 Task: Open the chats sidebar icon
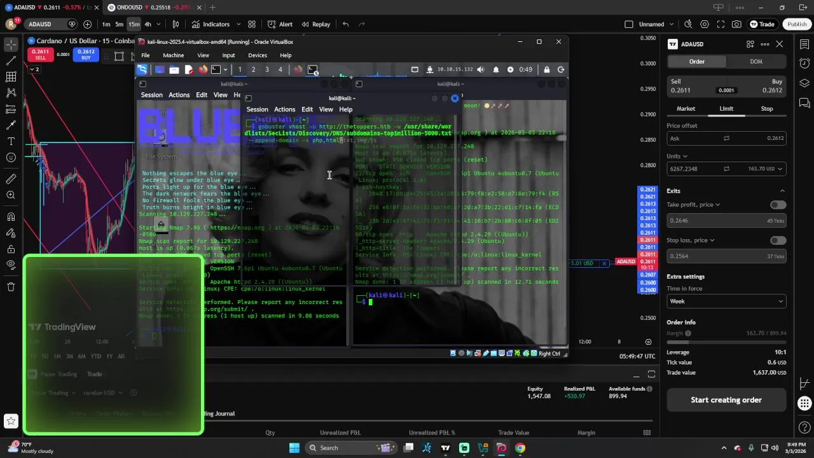point(804,103)
